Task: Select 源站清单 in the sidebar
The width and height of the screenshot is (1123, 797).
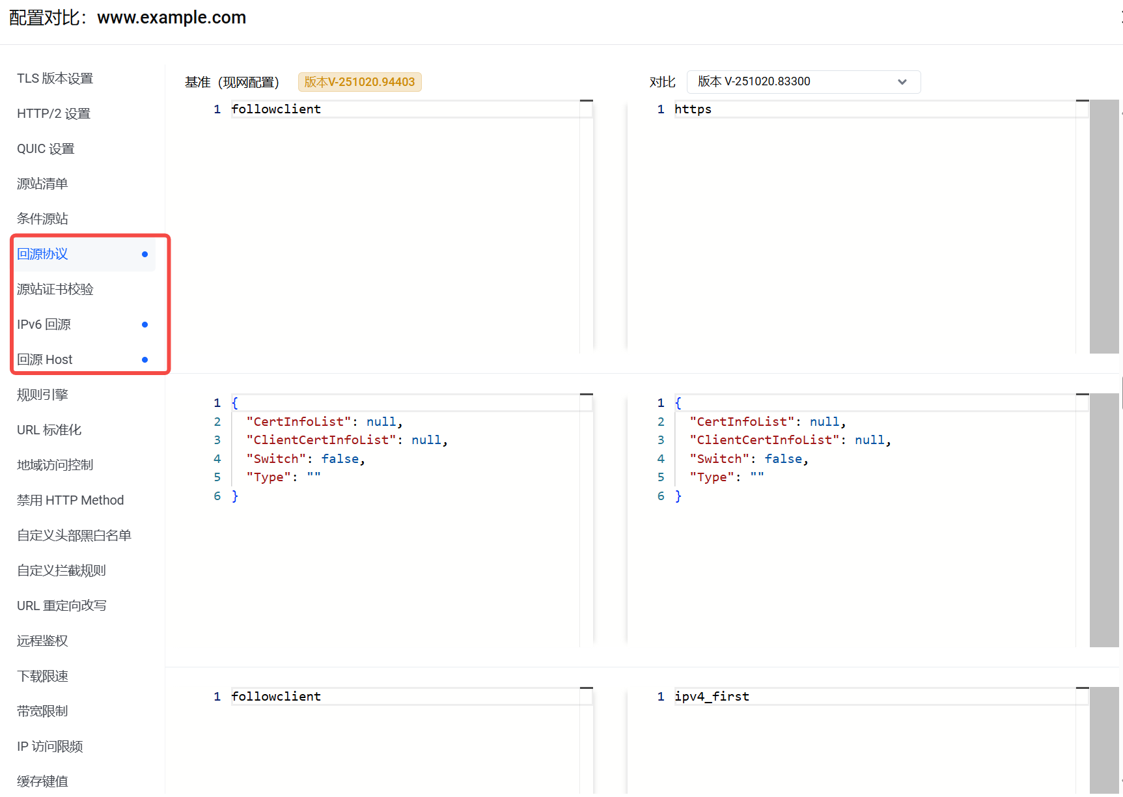Action: point(42,184)
